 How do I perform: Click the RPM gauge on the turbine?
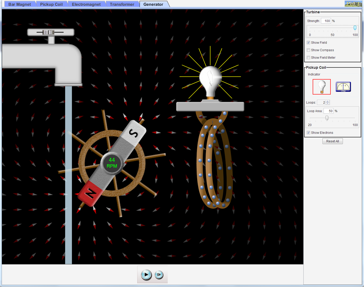[112, 163]
